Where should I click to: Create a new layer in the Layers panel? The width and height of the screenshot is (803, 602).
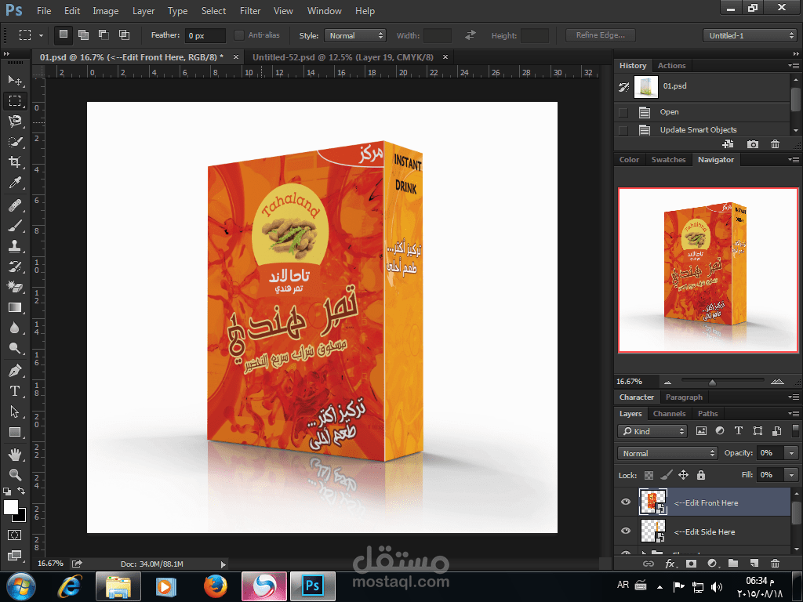pyautogui.click(x=754, y=564)
